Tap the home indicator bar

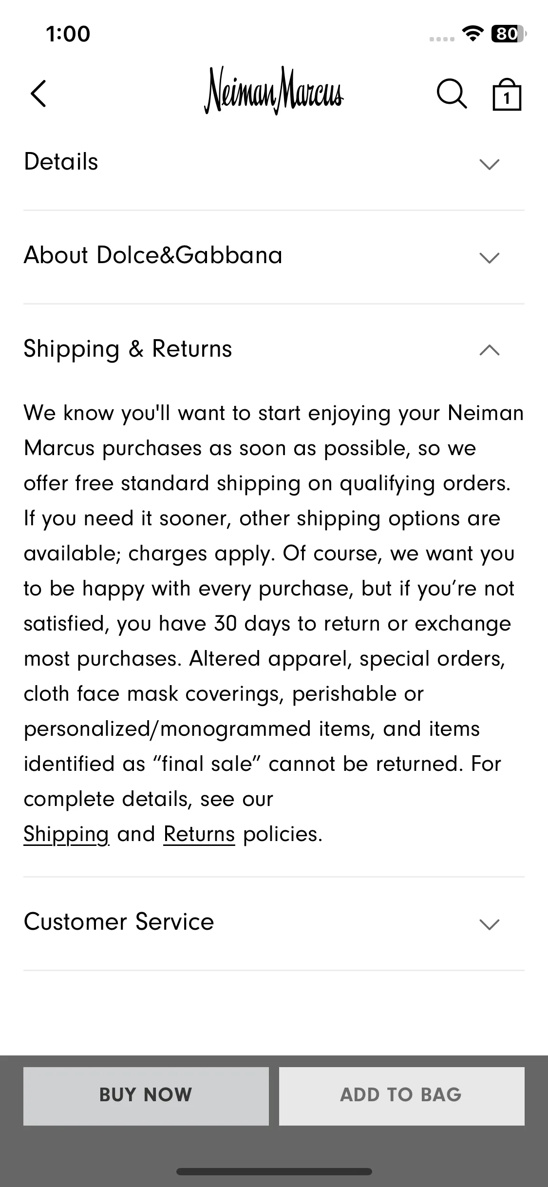274,1171
